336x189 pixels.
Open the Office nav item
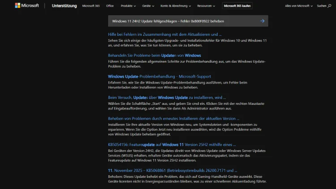pyautogui.click(x=110, y=6)
